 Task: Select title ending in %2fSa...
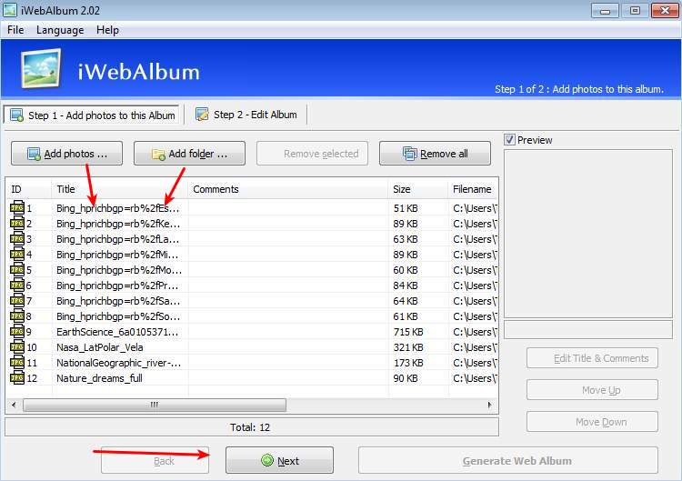tap(118, 301)
